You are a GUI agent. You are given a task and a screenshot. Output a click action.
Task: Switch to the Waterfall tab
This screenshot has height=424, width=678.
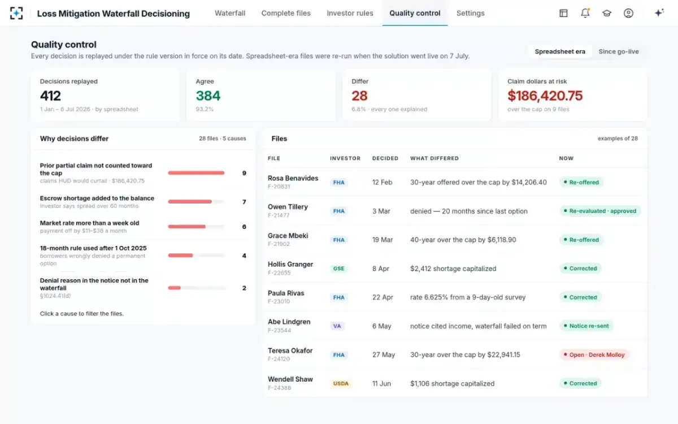[x=230, y=13]
